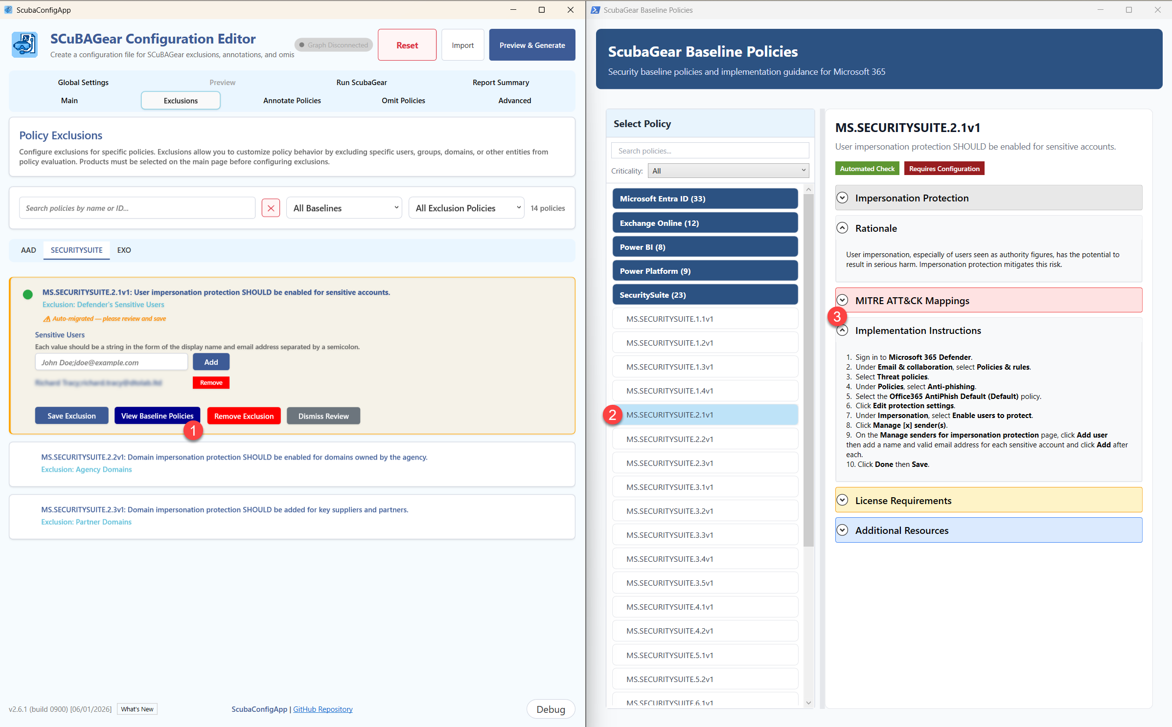
Task: Toggle the Debug pill button
Action: [551, 709]
